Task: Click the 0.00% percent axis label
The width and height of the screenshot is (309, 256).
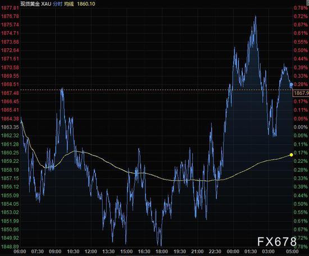Action: (301, 127)
